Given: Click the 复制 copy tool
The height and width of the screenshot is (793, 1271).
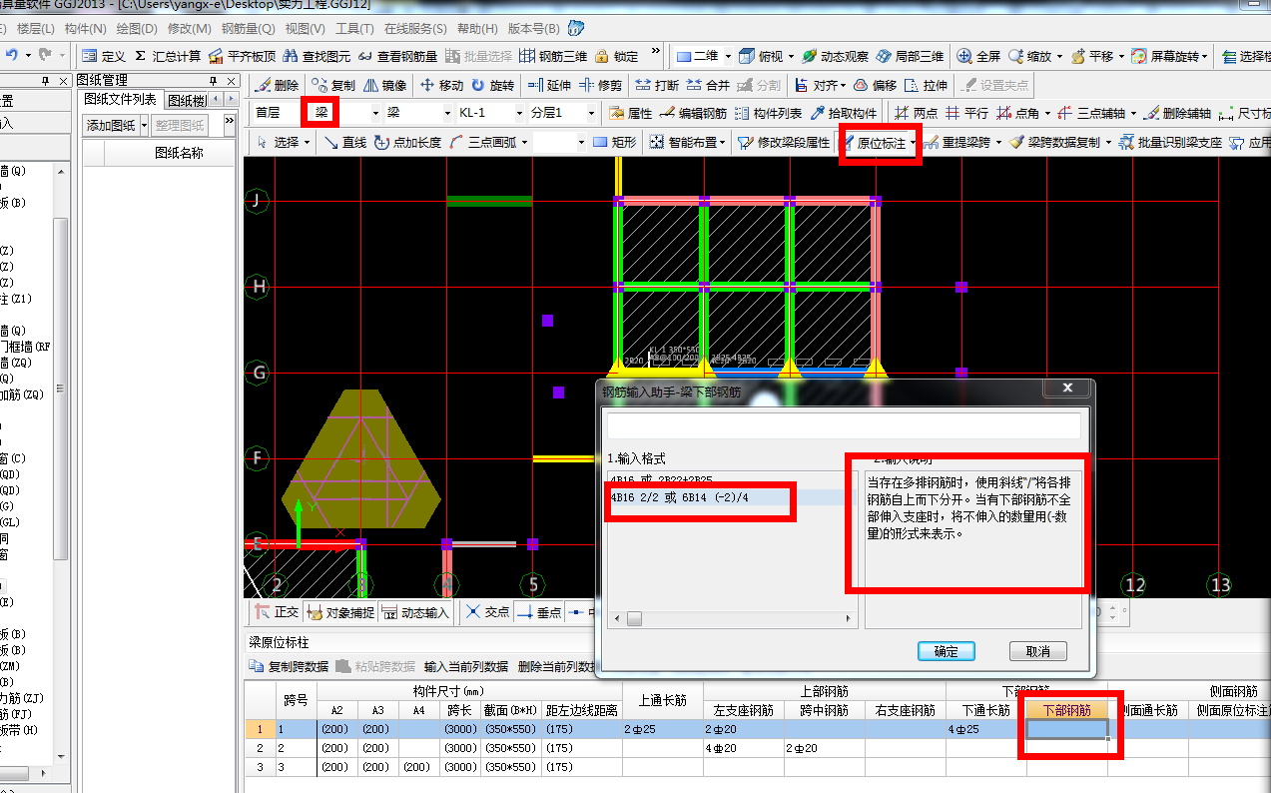Looking at the screenshot, I should tap(333, 85).
